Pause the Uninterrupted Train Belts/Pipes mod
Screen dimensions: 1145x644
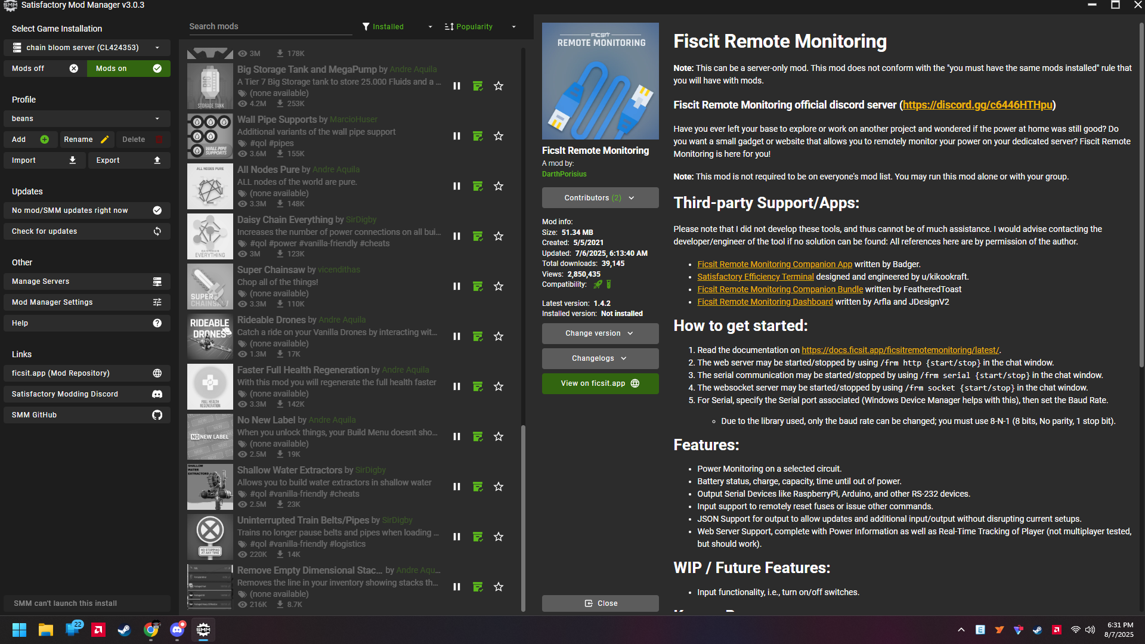pyautogui.click(x=457, y=537)
